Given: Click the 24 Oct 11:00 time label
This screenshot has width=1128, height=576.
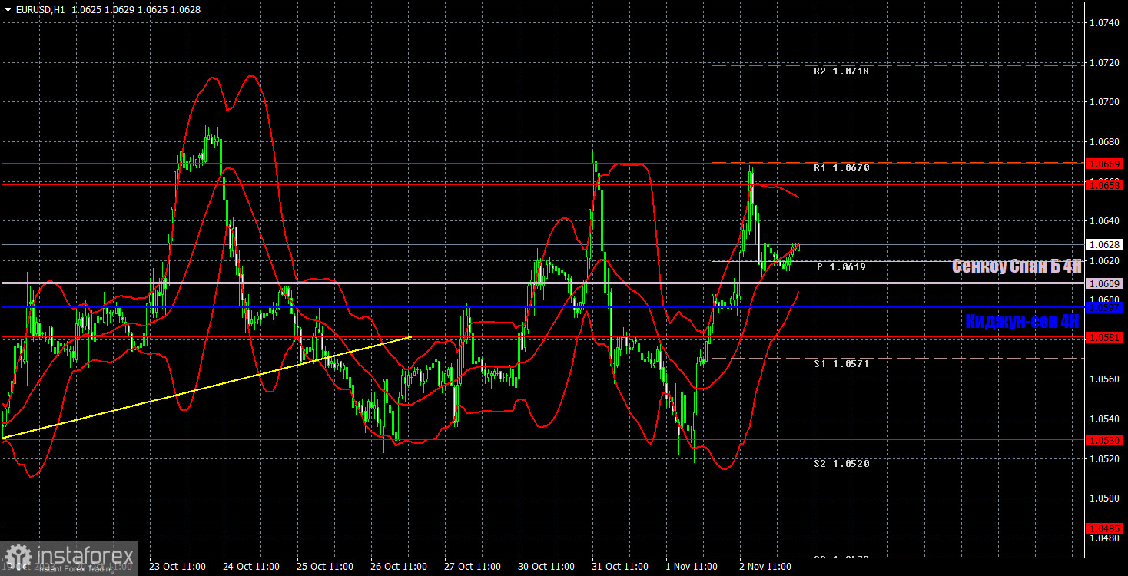Looking at the screenshot, I should [250, 567].
